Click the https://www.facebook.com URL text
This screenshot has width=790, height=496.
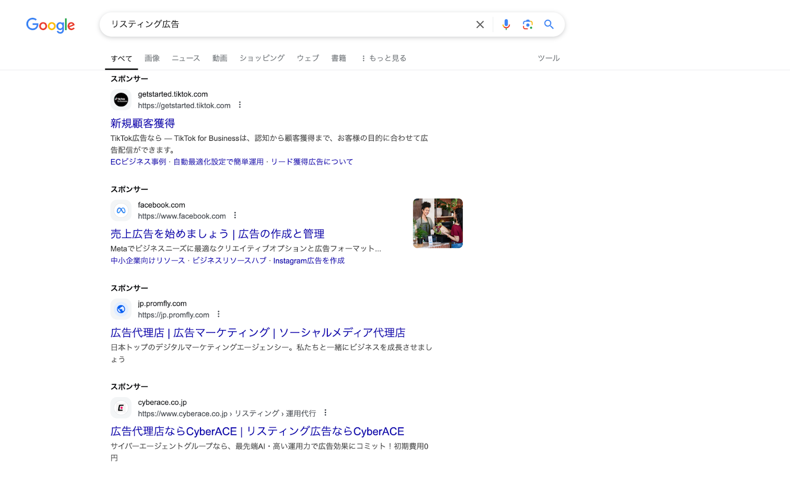[182, 216]
